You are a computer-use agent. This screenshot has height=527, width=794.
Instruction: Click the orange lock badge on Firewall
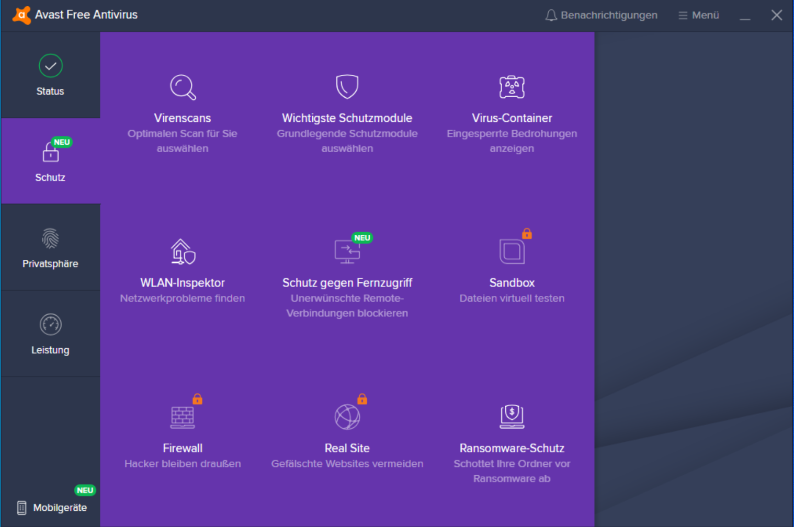point(197,399)
